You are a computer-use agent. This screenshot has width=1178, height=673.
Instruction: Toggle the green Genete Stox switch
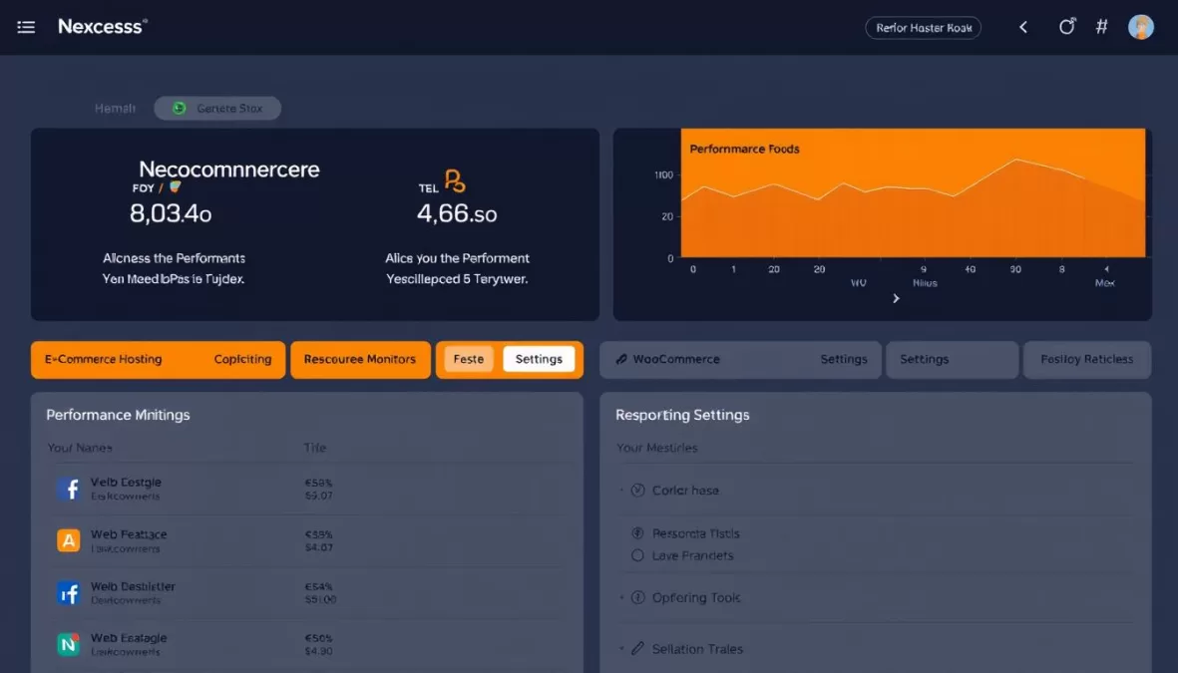(x=180, y=108)
